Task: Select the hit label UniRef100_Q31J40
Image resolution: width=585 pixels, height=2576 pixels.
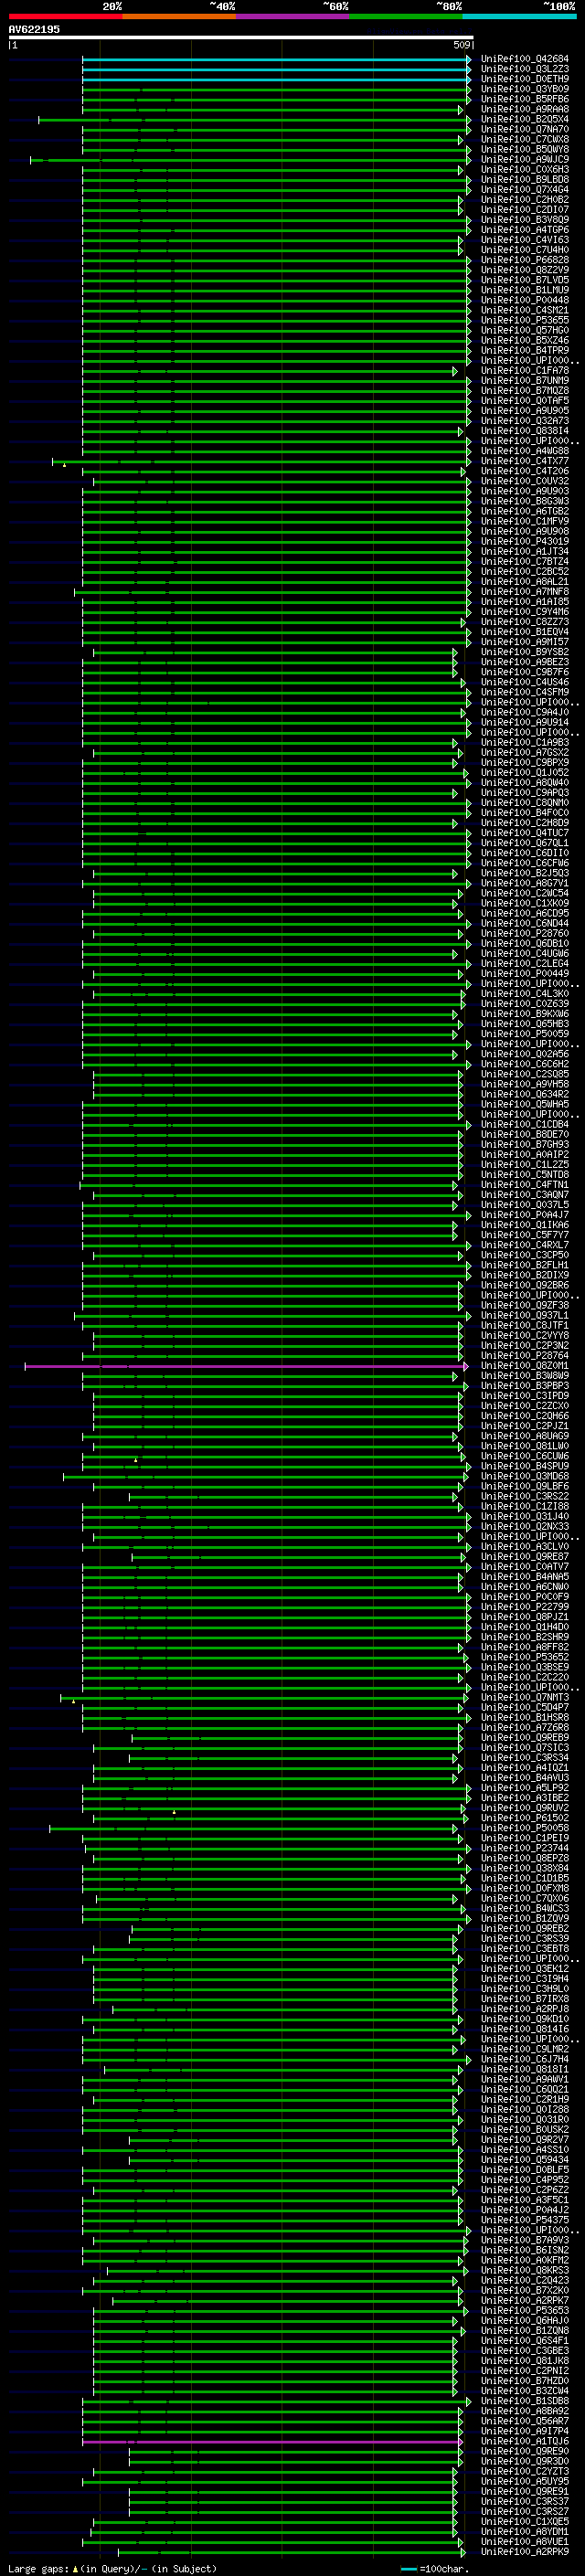Action: coord(525,1516)
